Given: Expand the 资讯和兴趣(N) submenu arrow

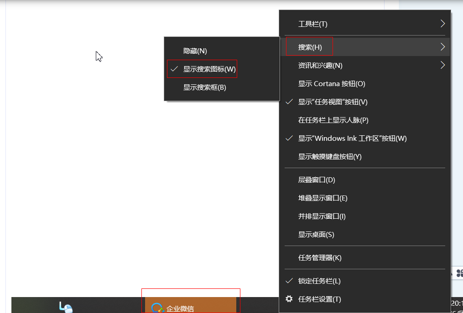Looking at the screenshot, I should [442, 65].
